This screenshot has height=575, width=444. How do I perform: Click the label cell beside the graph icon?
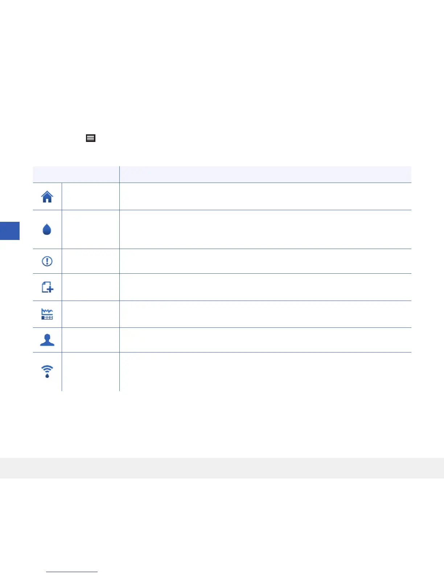pos(91,314)
